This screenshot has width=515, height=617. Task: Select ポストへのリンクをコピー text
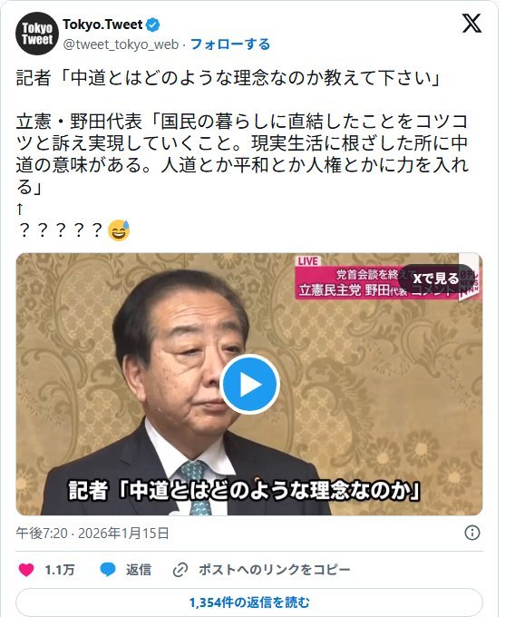click(274, 570)
